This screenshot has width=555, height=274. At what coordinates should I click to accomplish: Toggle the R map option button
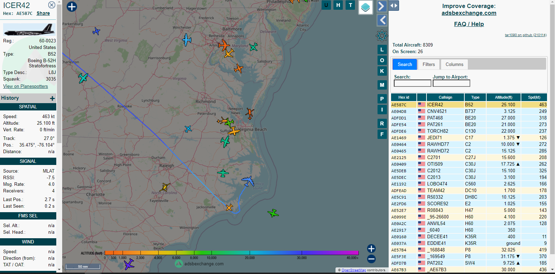(x=382, y=123)
